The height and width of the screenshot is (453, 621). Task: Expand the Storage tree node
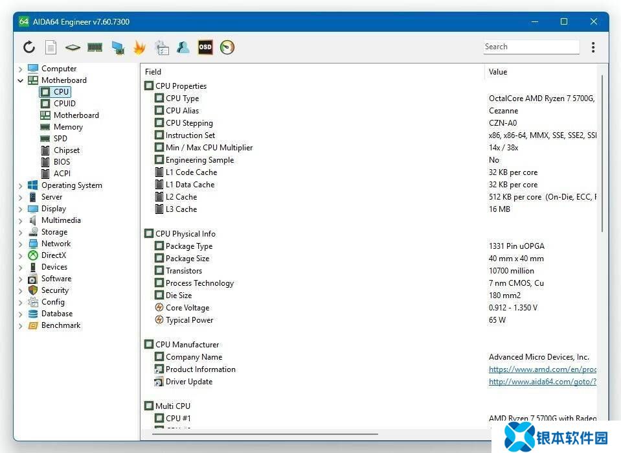[20, 232]
